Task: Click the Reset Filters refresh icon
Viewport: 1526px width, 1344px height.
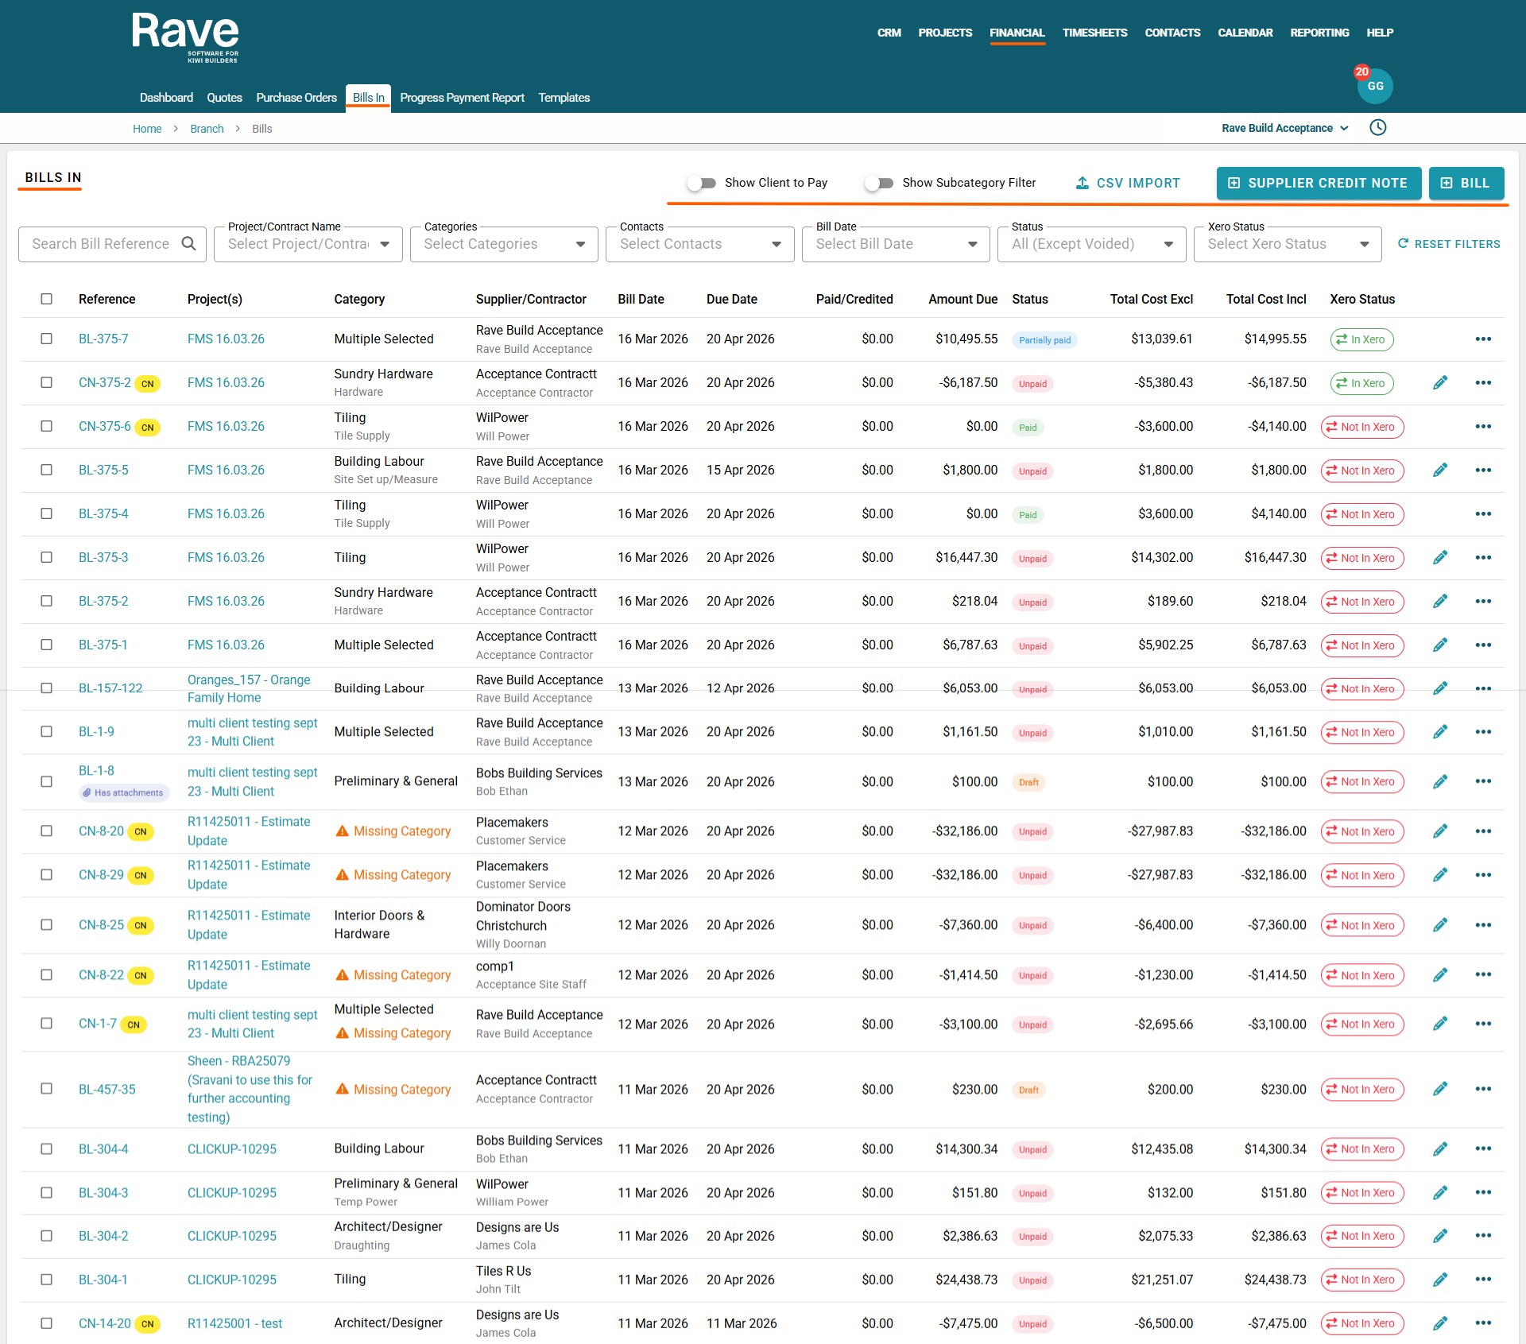Action: point(1403,244)
